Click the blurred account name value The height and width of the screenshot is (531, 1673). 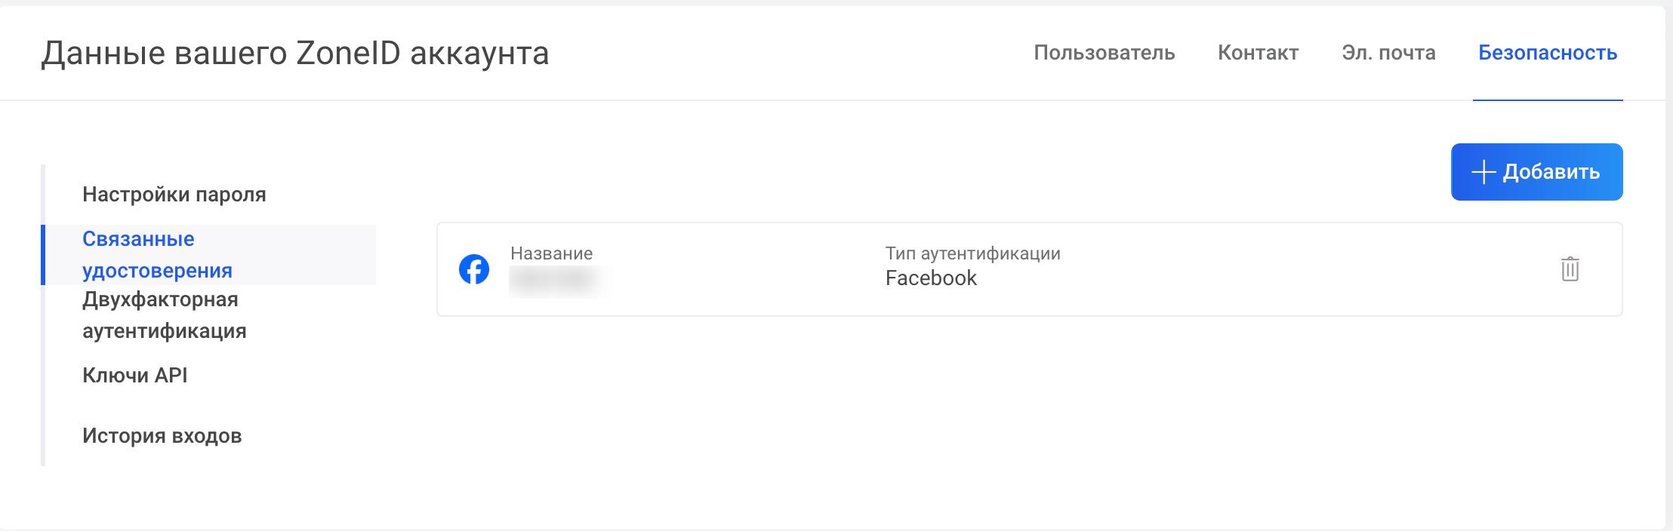tap(553, 281)
